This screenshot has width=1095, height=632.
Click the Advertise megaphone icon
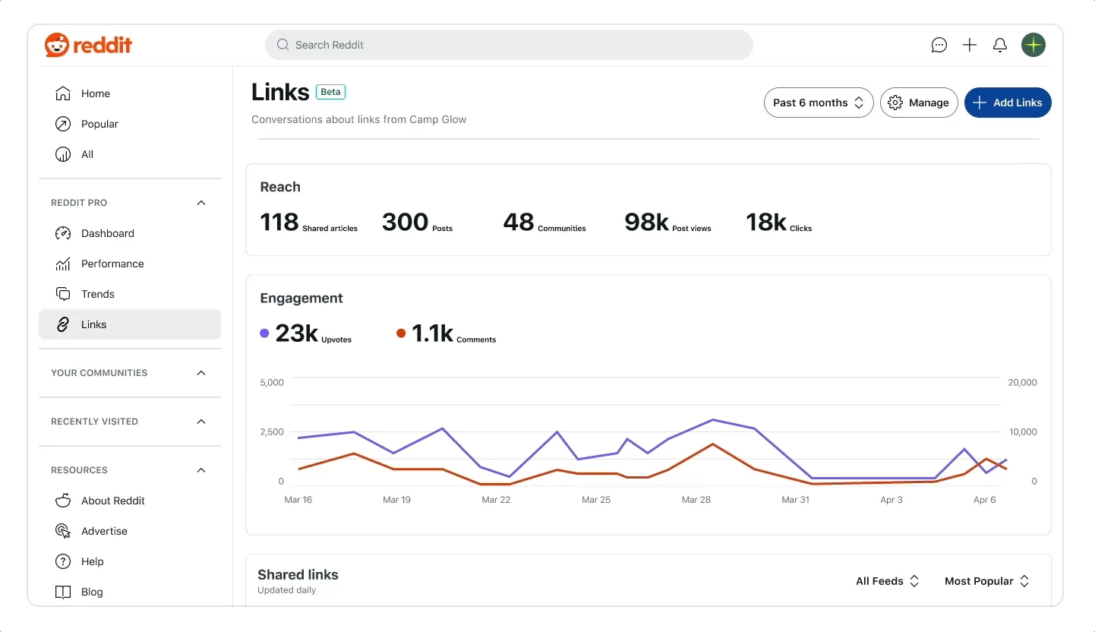[x=63, y=531]
